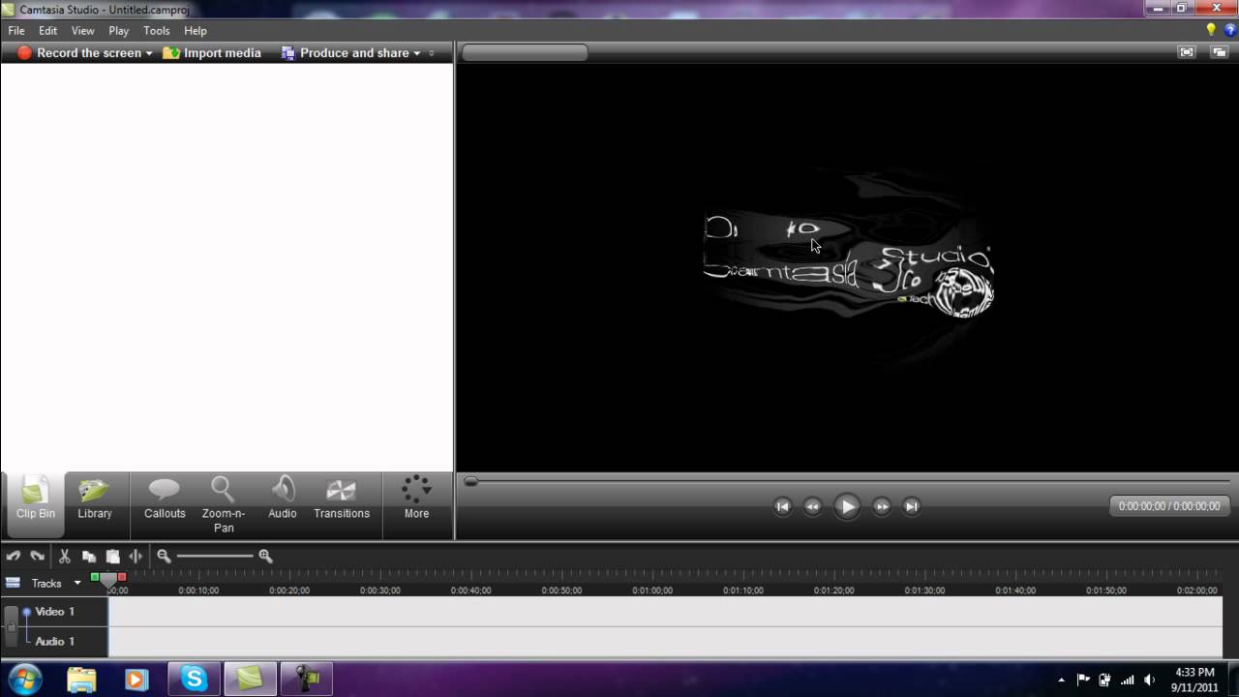Click the green selection start marker

(95, 577)
